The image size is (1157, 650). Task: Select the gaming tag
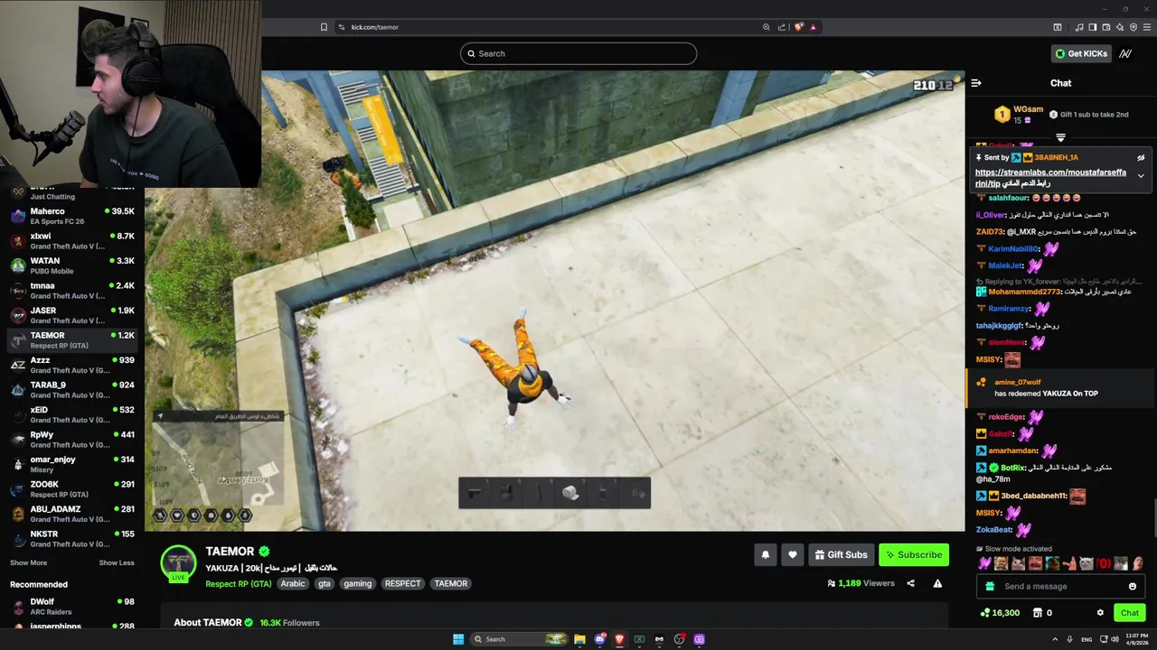coord(357,584)
